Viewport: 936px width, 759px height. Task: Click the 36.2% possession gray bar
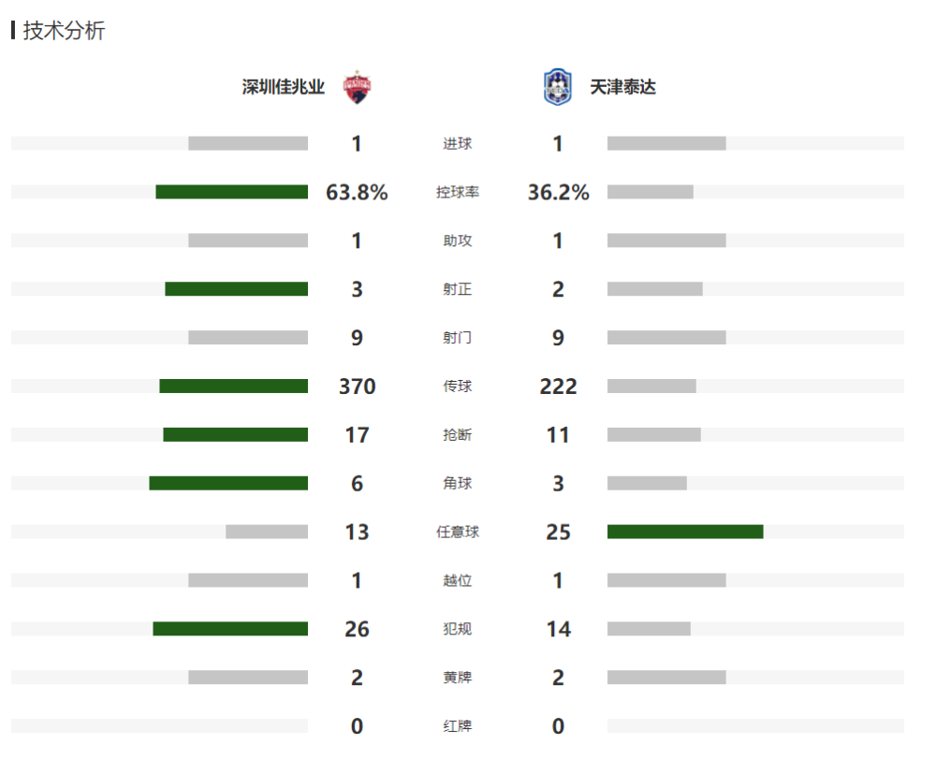coord(651,192)
